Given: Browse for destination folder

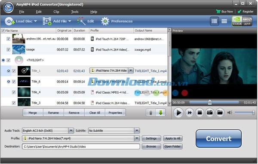Looking at the screenshot, I should coord(151,146).
